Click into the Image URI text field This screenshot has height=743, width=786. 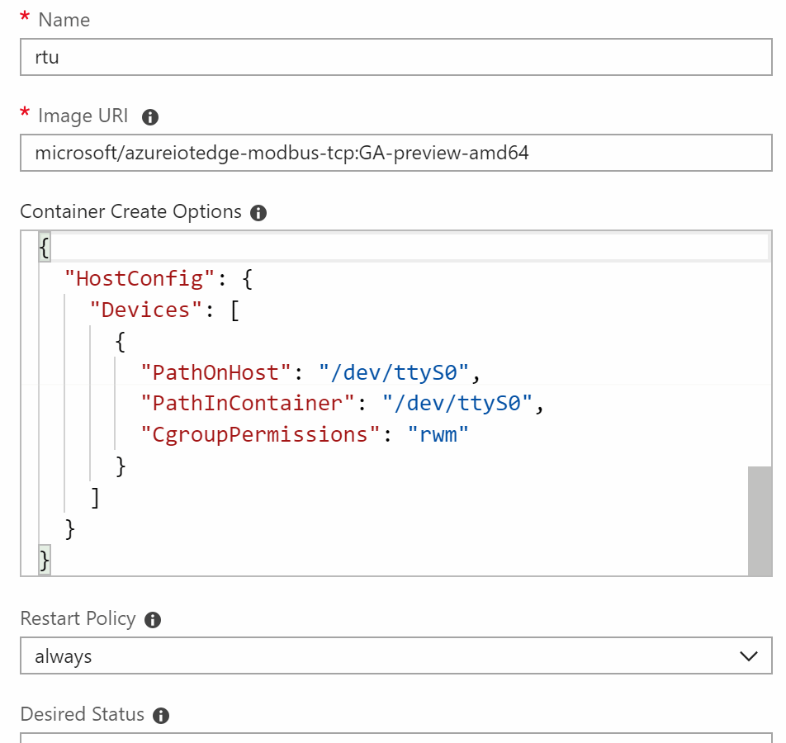click(395, 154)
